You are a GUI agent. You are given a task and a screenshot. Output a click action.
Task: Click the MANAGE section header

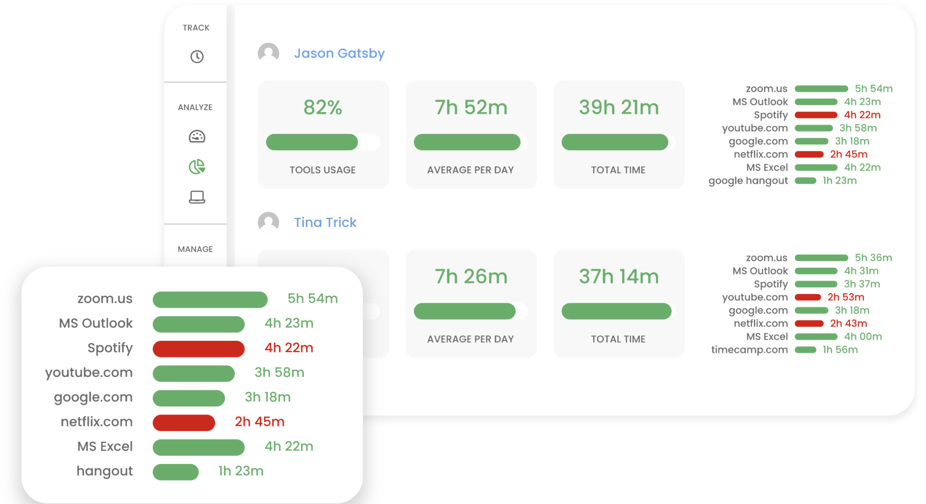tap(195, 249)
